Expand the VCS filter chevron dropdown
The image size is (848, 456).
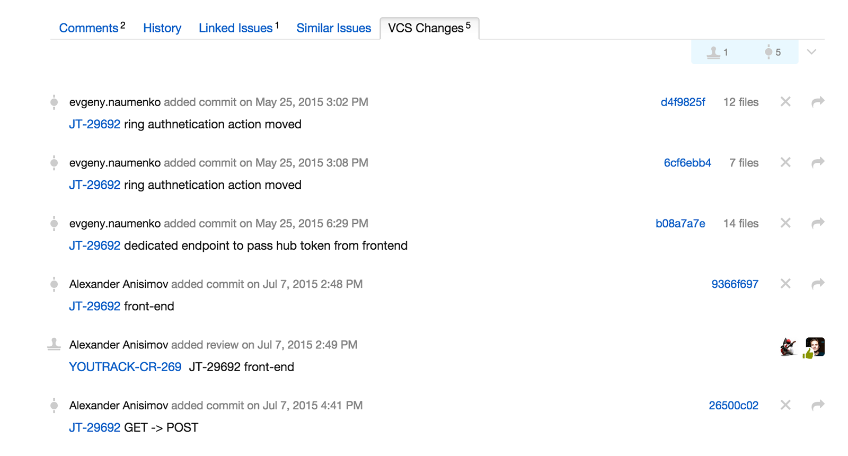click(811, 52)
